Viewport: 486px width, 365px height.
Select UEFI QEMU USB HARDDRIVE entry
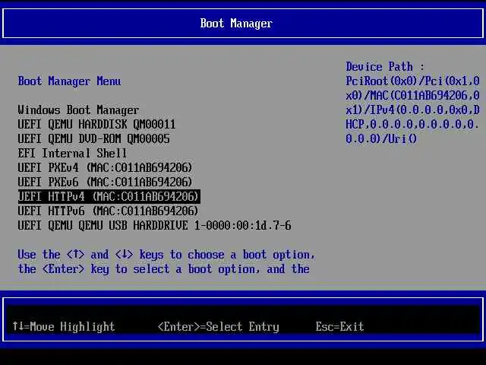coord(154,225)
